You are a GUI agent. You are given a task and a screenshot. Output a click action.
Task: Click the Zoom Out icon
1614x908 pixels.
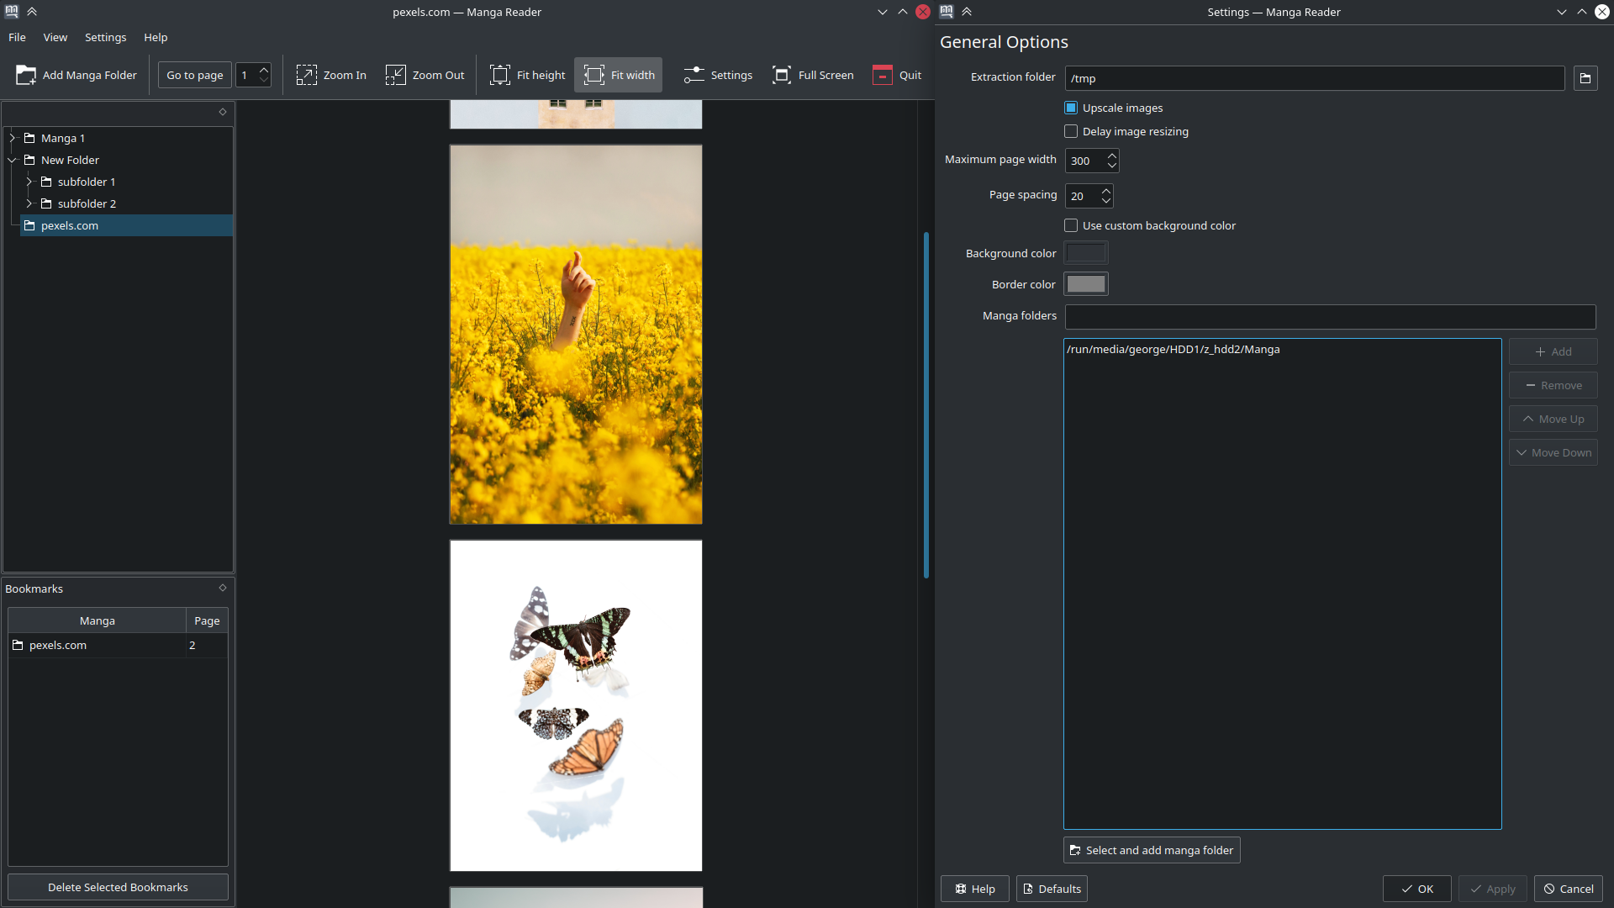(x=395, y=76)
